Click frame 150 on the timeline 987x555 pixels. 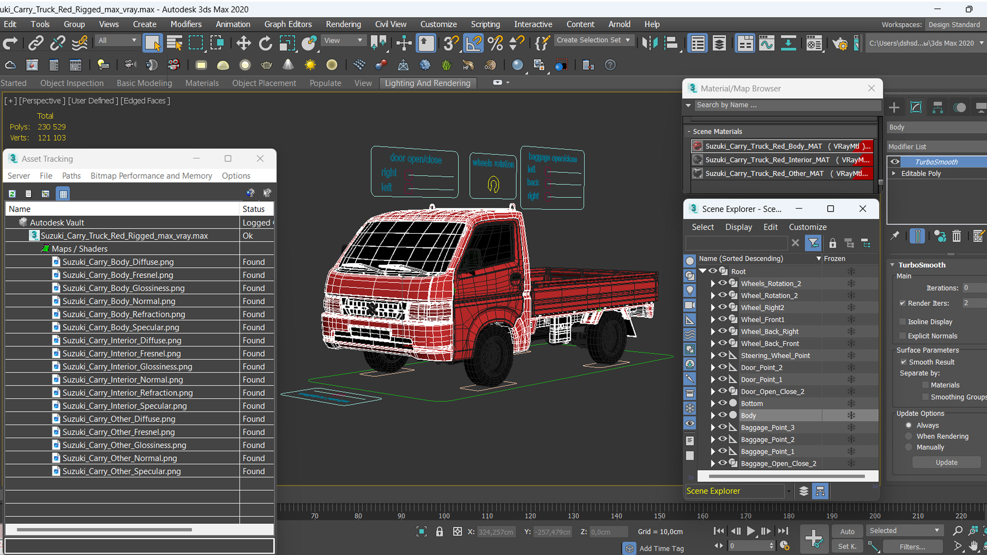pyautogui.click(x=660, y=516)
